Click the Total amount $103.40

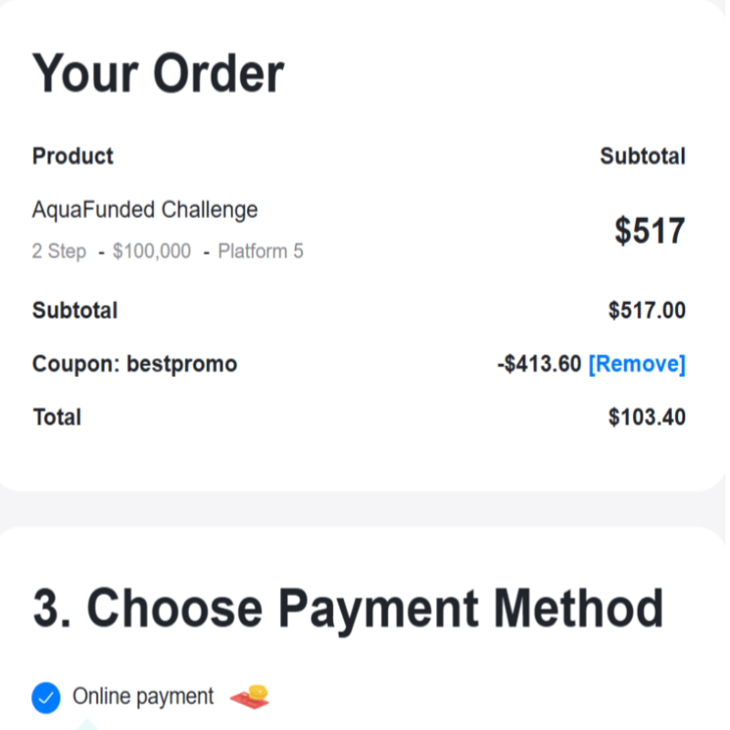(647, 417)
